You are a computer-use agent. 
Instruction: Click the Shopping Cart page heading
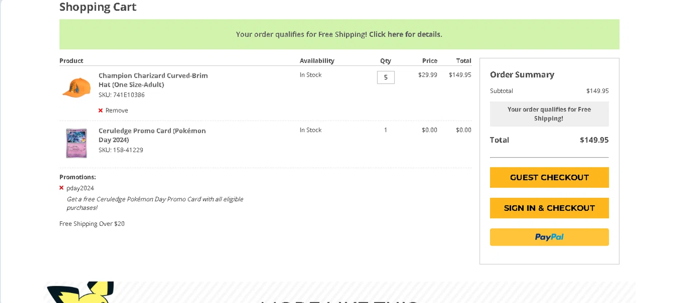pyautogui.click(x=98, y=7)
